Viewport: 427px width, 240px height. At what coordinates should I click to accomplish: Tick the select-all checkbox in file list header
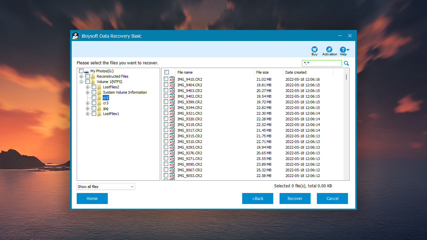tap(166, 72)
